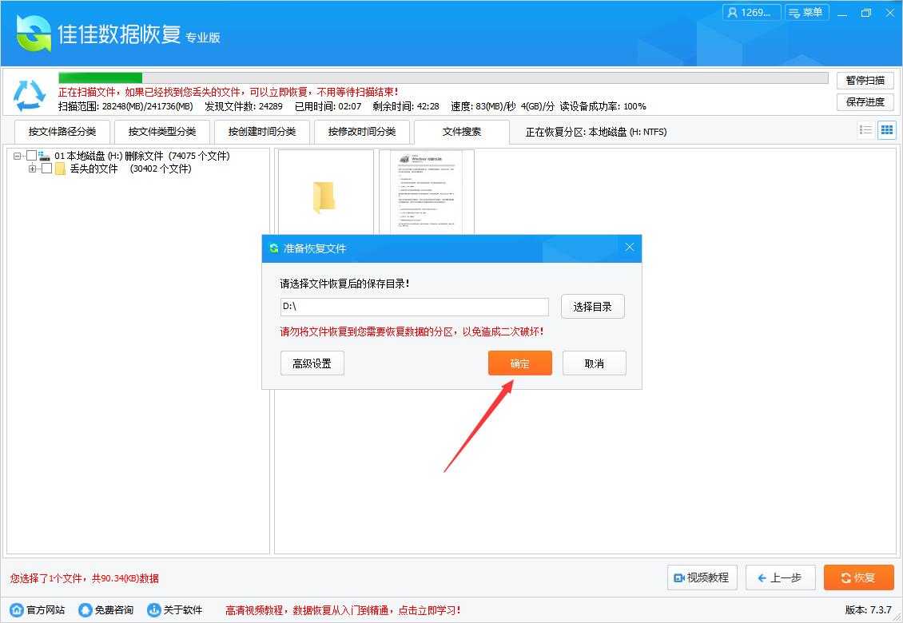Image resolution: width=903 pixels, height=623 pixels.
Task: Open the 菜单 dropdown
Action: tap(806, 12)
